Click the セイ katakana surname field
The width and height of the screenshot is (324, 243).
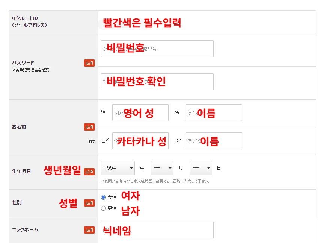[140, 141]
